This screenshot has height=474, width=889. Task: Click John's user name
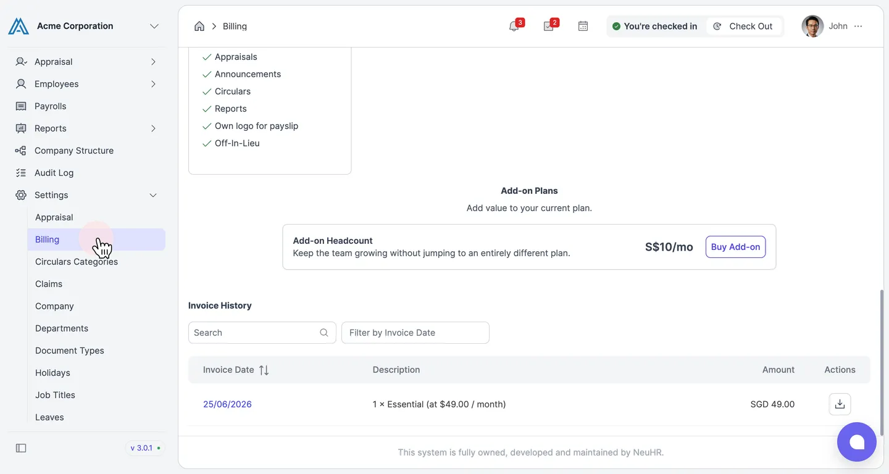(x=838, y=26)
